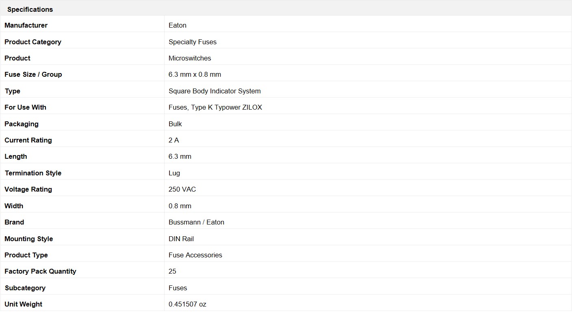572x313 pixels.
Task: Click the DIN Rail mounting style value
Action: (x=181, y=239)
